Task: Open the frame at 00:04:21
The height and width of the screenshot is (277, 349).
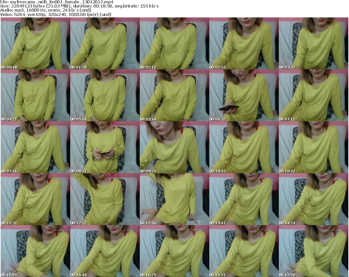Action: pos(35,95)
